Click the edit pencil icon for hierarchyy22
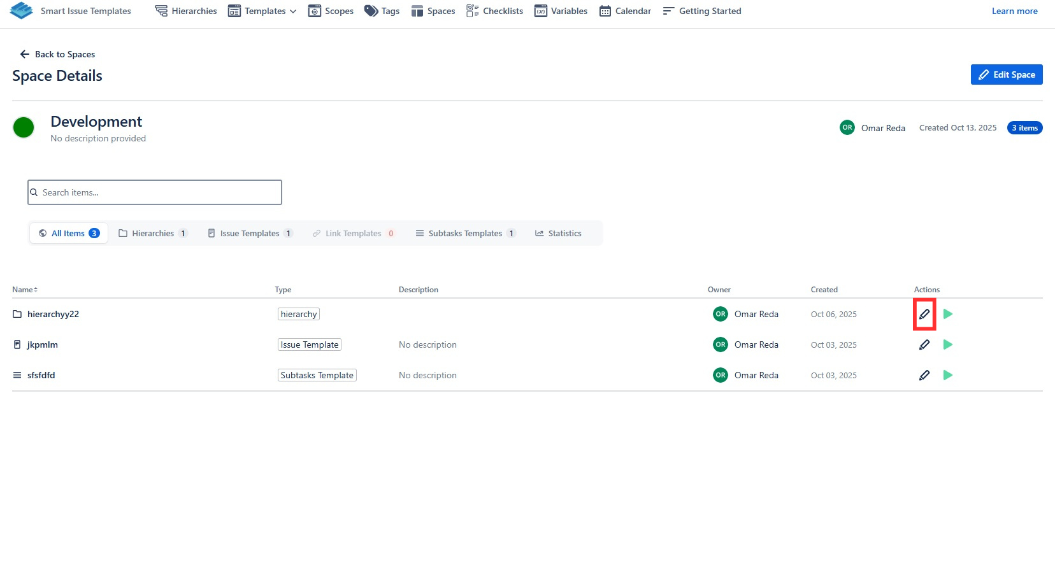This screenshot has width=1055, height=561. pyautogui.click(x=924, y=314)
